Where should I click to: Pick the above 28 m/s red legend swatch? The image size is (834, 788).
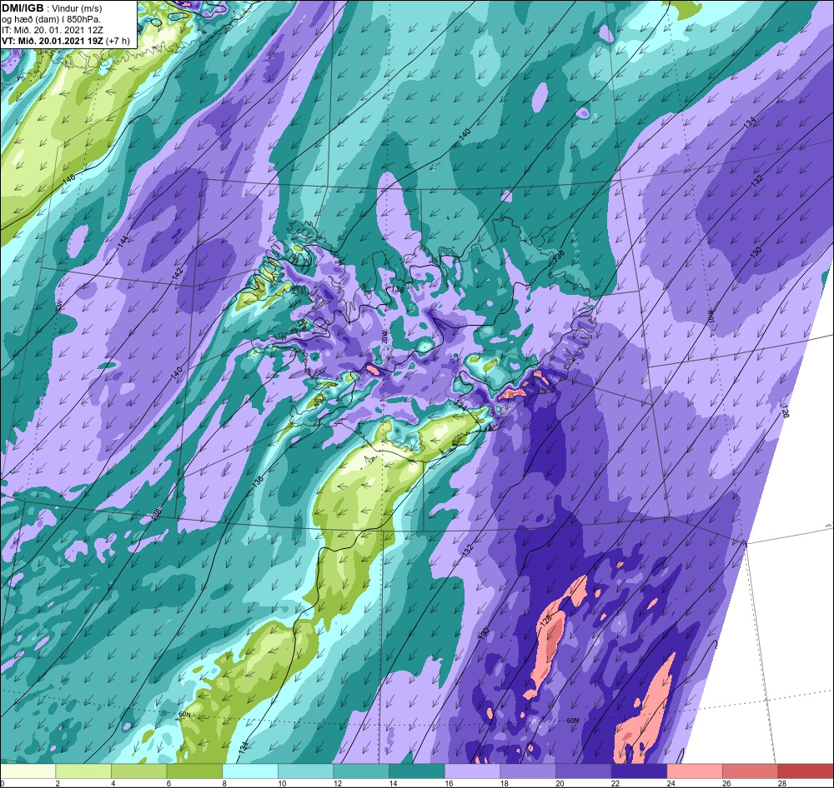(x=806, y=771)
